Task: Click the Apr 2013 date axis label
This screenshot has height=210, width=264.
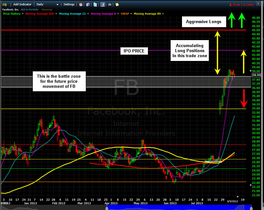Action: 111,203
